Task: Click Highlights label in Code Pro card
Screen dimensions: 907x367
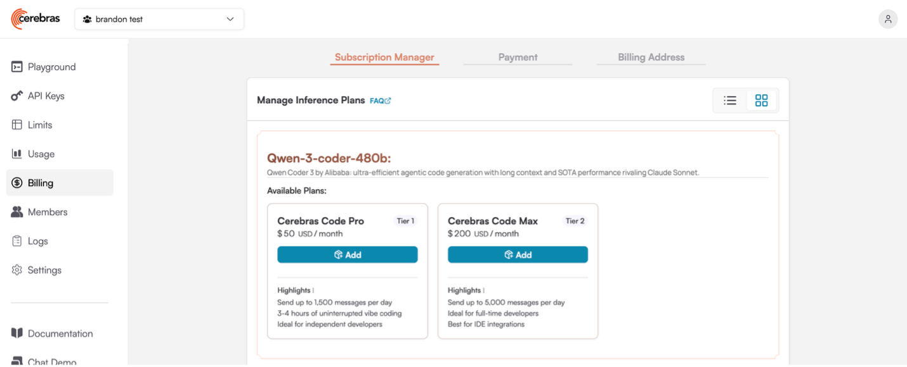Action: click(294, 290)
